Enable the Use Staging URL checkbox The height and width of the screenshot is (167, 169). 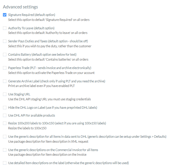[x=5, y=94]
